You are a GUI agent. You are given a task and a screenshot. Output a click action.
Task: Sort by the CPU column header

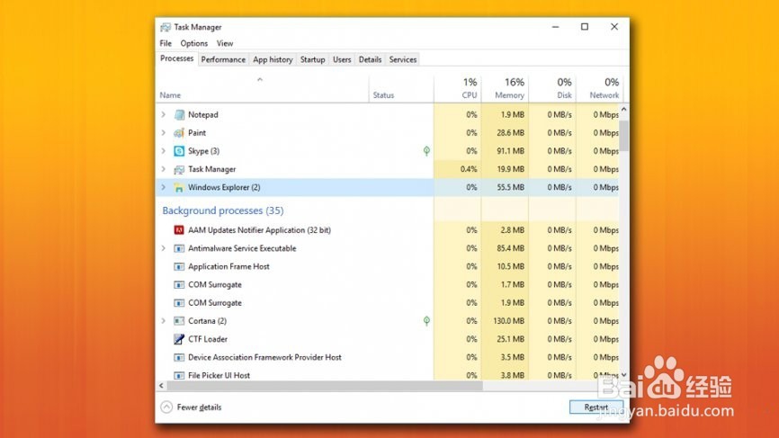457,89
